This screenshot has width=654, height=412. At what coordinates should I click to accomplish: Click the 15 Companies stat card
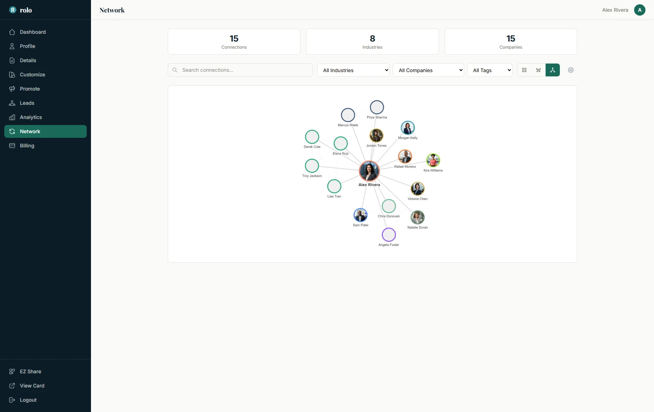pos(511,42)
